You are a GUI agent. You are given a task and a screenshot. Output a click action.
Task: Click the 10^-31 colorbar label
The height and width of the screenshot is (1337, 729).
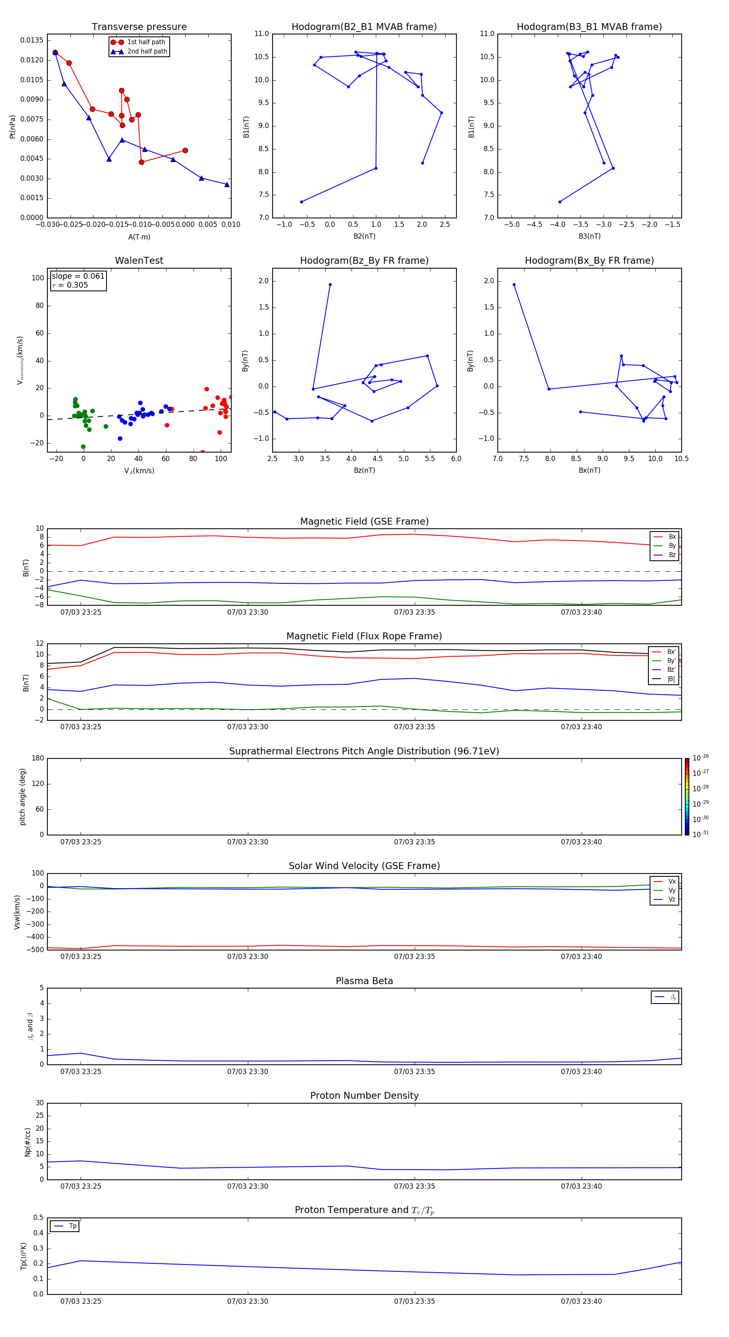[x=701, y=834]
